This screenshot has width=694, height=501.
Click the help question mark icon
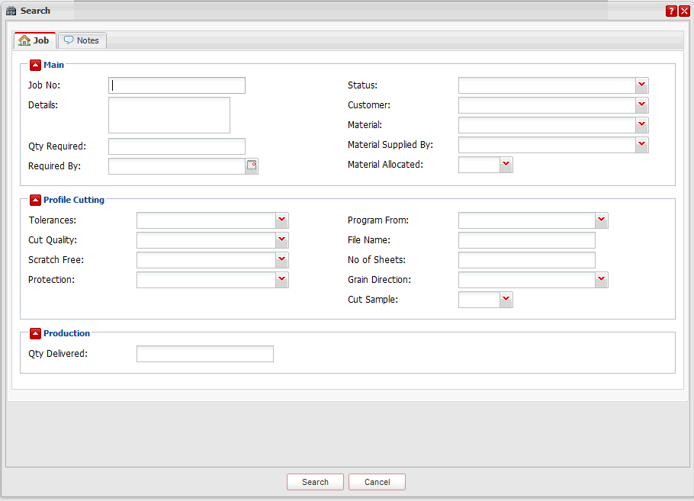tap(671, 11)
